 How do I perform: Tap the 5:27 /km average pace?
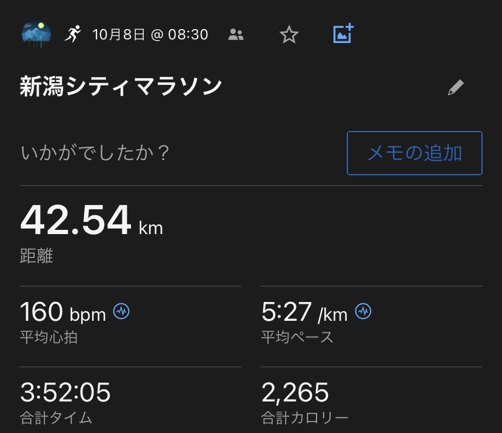(x=304, y=313)
